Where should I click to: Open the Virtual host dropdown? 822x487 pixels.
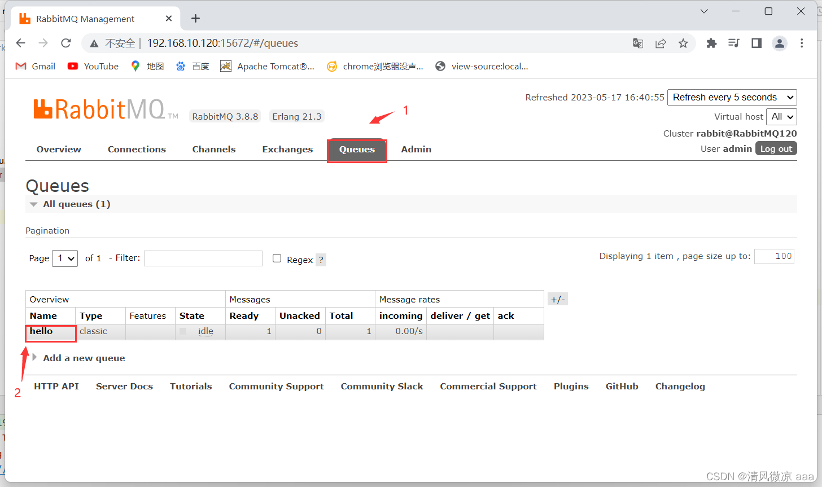tap(781, 117)
